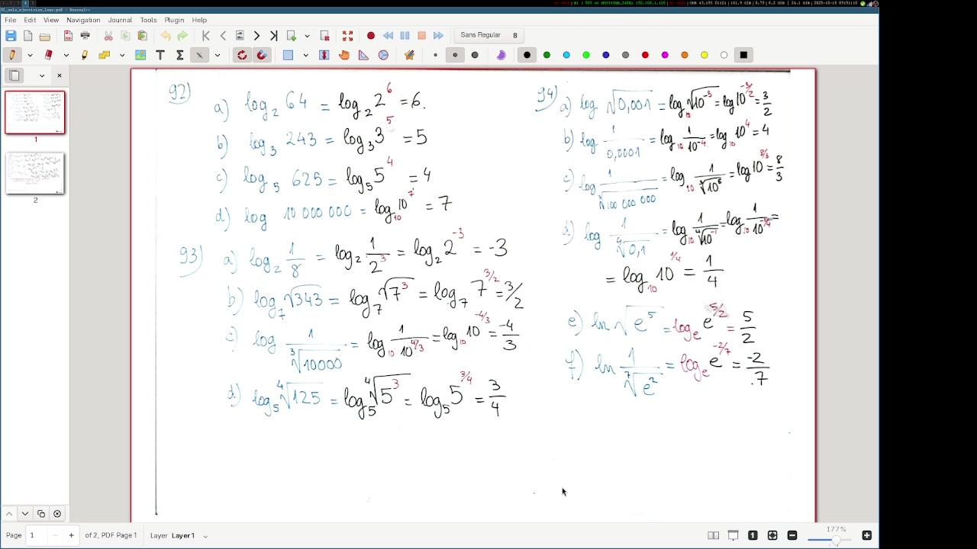The width and height of the screenshot is (977, 549).
Task: Go to the previous page
Action: 223,36
